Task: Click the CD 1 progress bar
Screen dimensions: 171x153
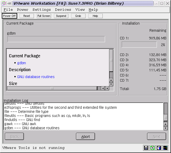Action: pos(139,45)
